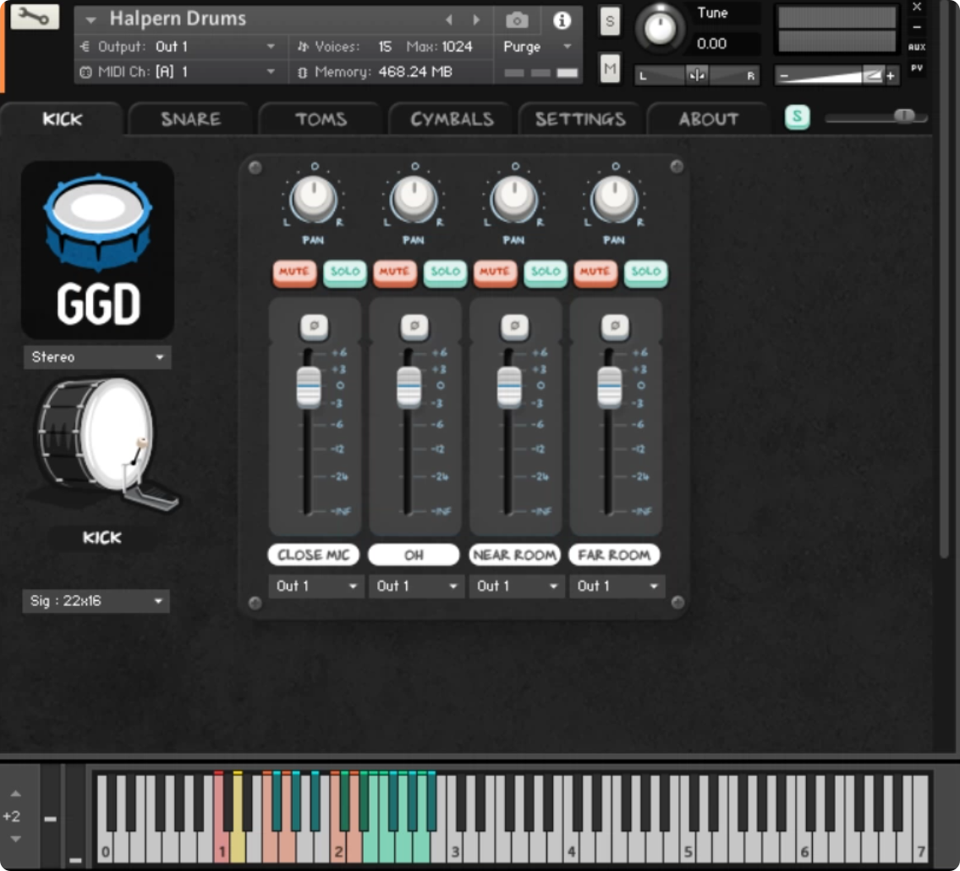This screenshot has width=960, height=871.
Task: Open the Sig : 22x16 kick dropdown
Action: 96,601
